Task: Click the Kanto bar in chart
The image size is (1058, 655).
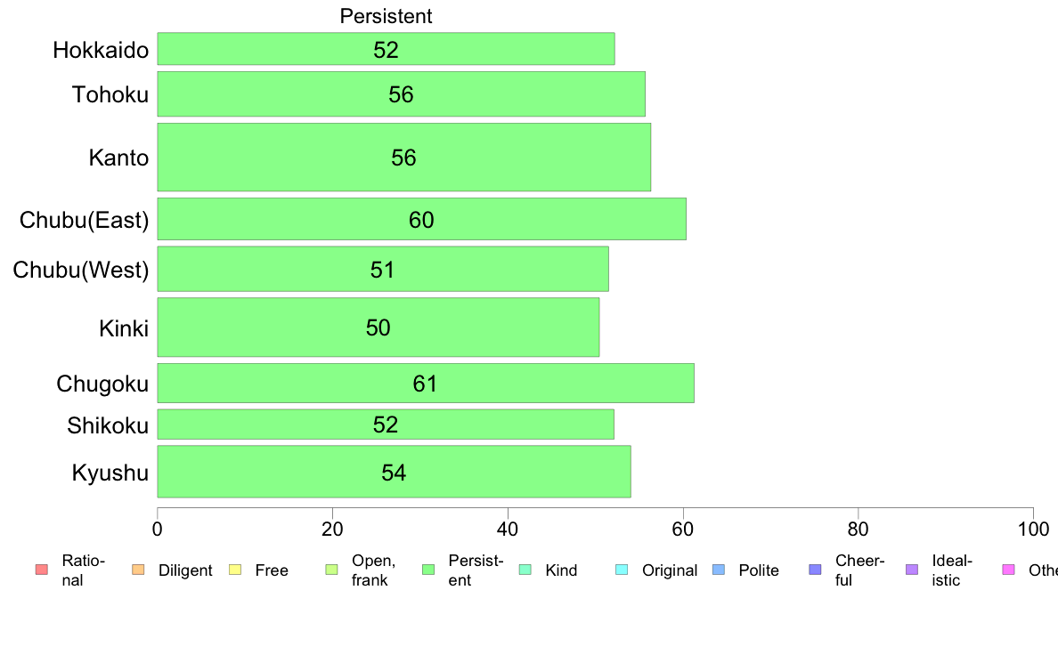Action: coord(404,158)
